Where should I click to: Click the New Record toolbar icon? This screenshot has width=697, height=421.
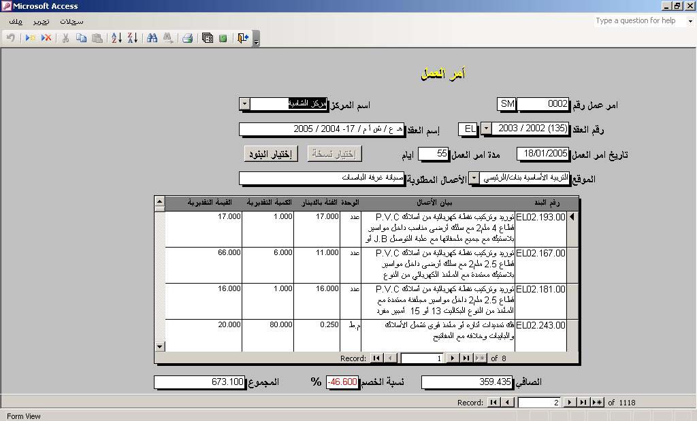click(x=31, y=38)
